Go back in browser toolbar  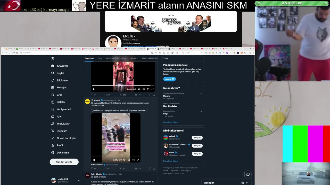[x=3, y=53]
